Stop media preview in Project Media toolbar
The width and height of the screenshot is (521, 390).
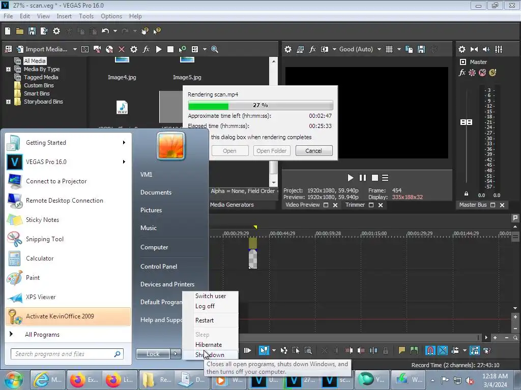click(170, 49)
